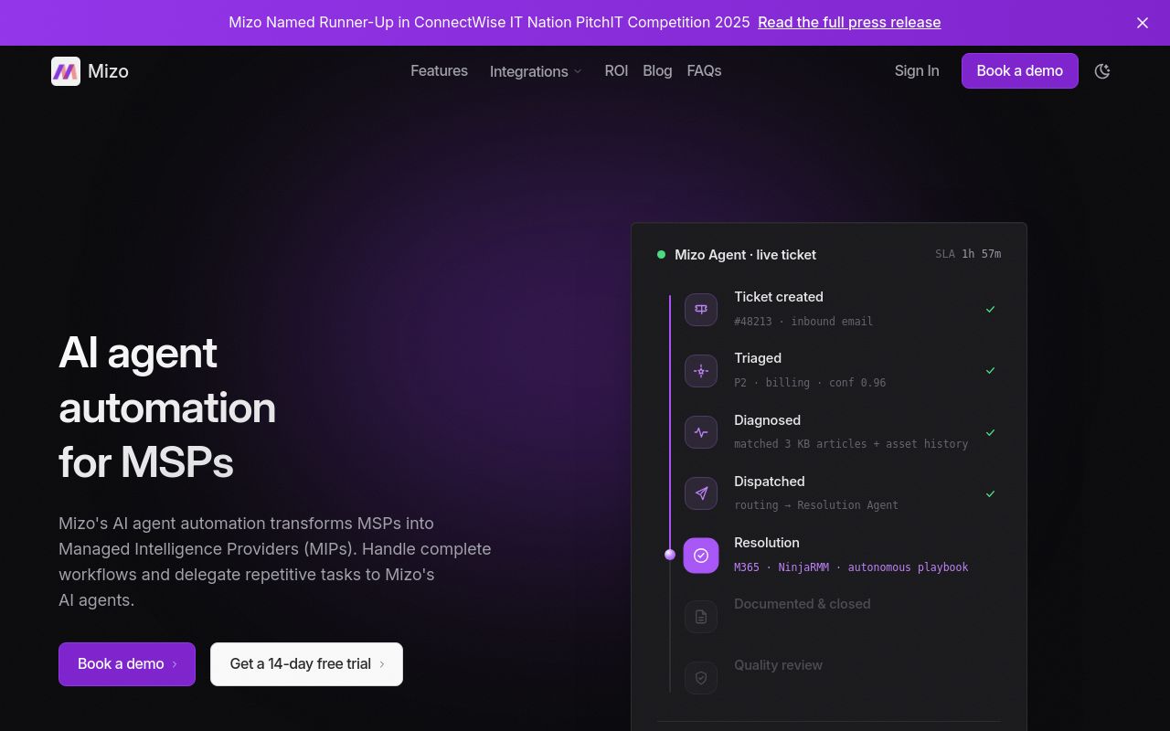Screen dimensions: 1170x731
Task: Open the Features menu item
Action: 439,71
